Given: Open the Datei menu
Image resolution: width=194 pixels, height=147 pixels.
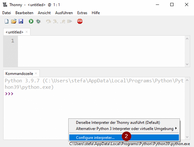Looking at the screenshot, I should 7,13.
